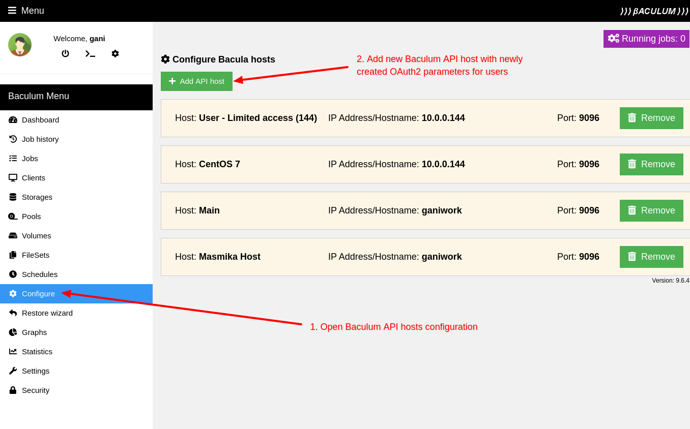Click the Baculum Menu header

tap(76, 97)
